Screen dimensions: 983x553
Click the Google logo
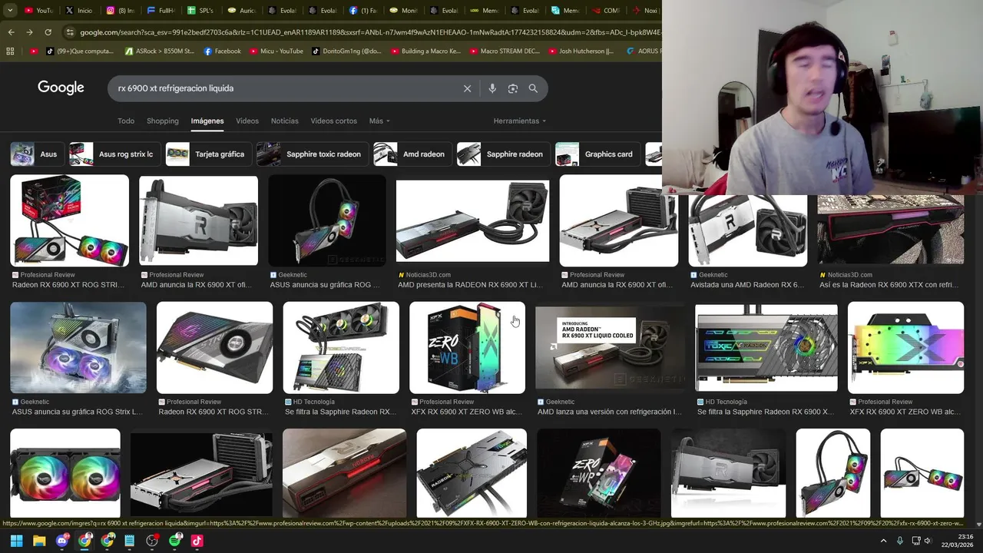[61, 88]
